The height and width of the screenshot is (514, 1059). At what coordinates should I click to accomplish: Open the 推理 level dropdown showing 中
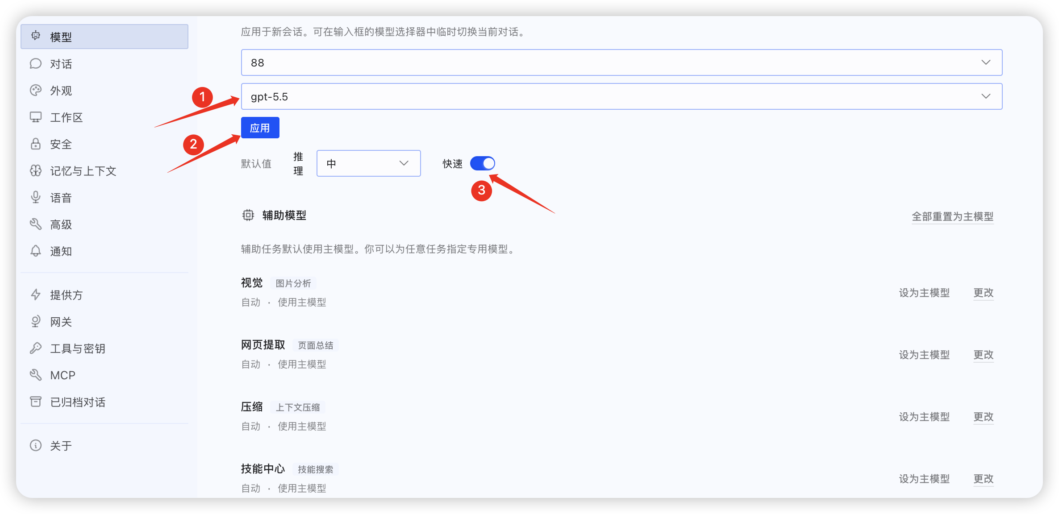pos(369,163)
